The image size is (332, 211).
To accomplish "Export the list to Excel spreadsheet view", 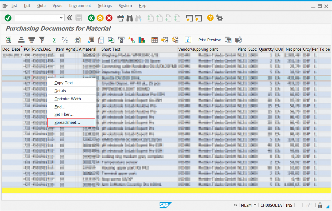I will point(91,40).
